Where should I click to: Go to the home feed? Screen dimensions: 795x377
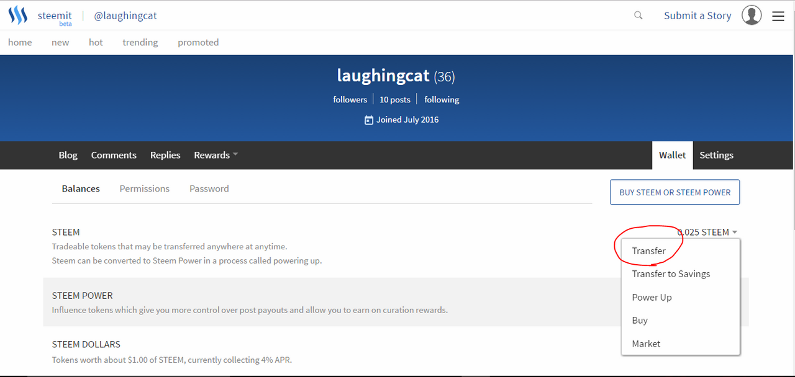[x=20, y=42]
